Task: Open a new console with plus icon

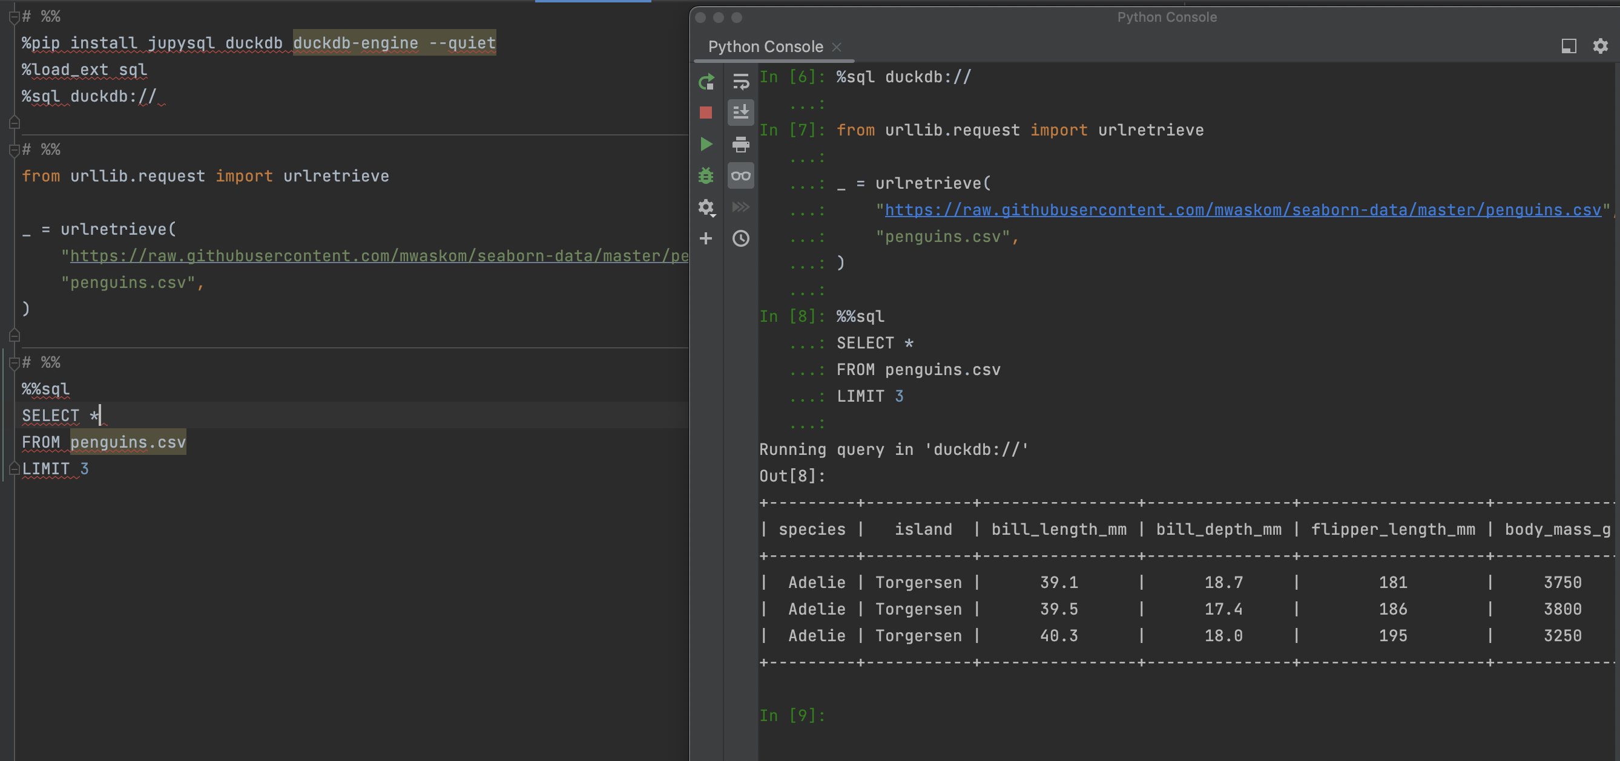Action: click(x=706, y=239)
